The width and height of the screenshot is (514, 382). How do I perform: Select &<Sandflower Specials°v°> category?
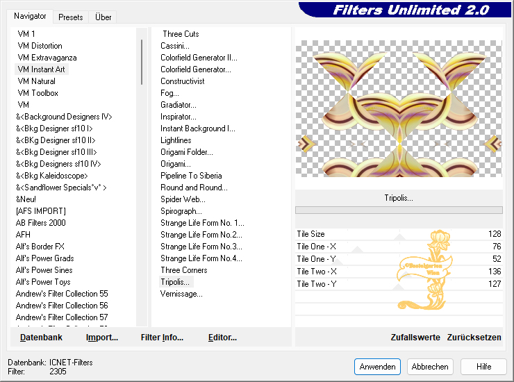pyautogui.click(x=61, y=188)
